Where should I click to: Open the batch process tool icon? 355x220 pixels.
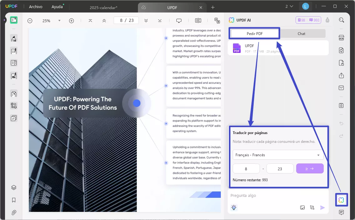point(13,118)
